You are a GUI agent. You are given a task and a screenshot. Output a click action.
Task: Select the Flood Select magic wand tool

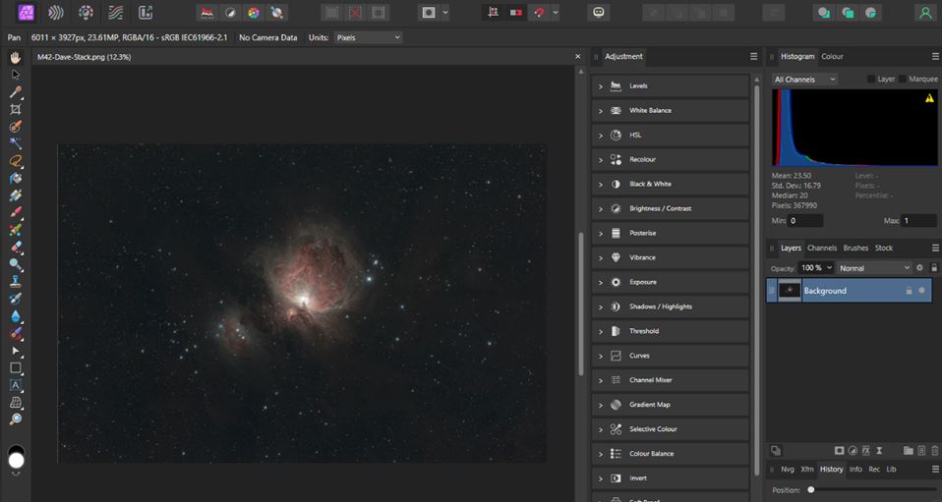16,143
